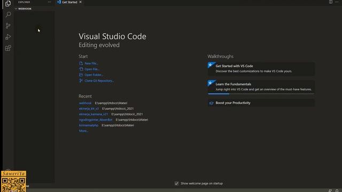This screenshot has width=342, height=192.
Task: Split the editor with the layout icon
Action: pos(331,2)
